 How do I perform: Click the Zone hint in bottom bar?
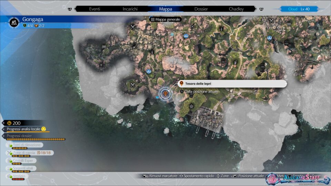tap(223, 176)
